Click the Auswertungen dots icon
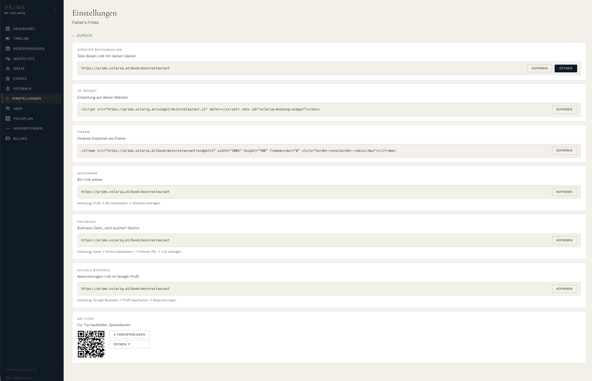Screen dimensions: 592x381 click(x=8, y=129)
